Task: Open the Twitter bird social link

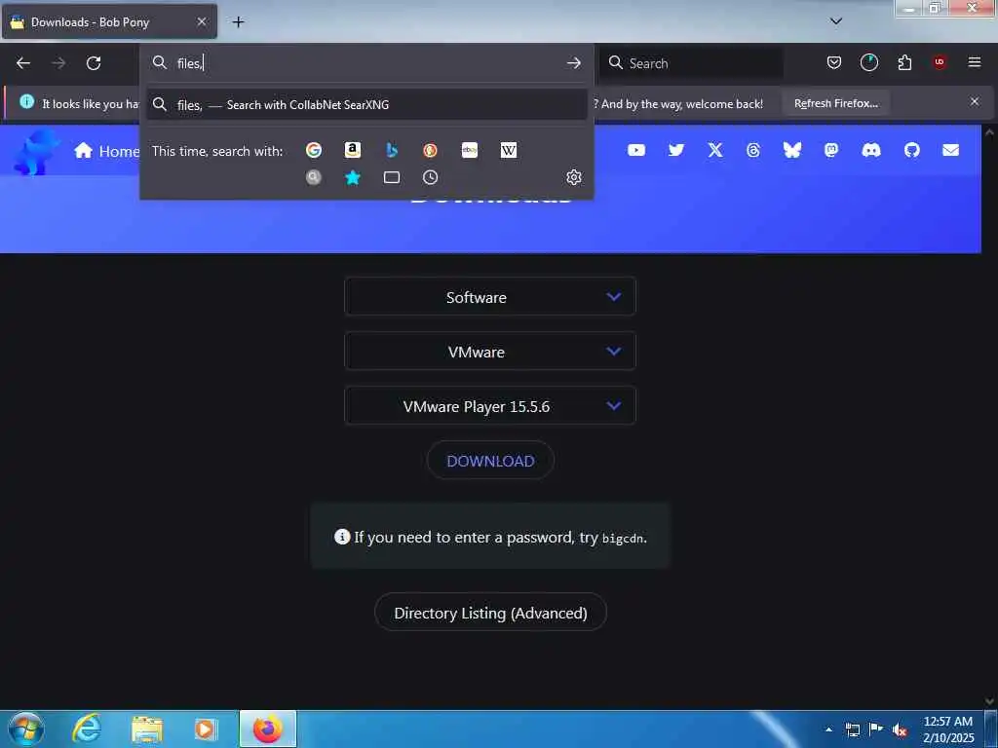Action: pyautogui.click(x=676, y=150)
